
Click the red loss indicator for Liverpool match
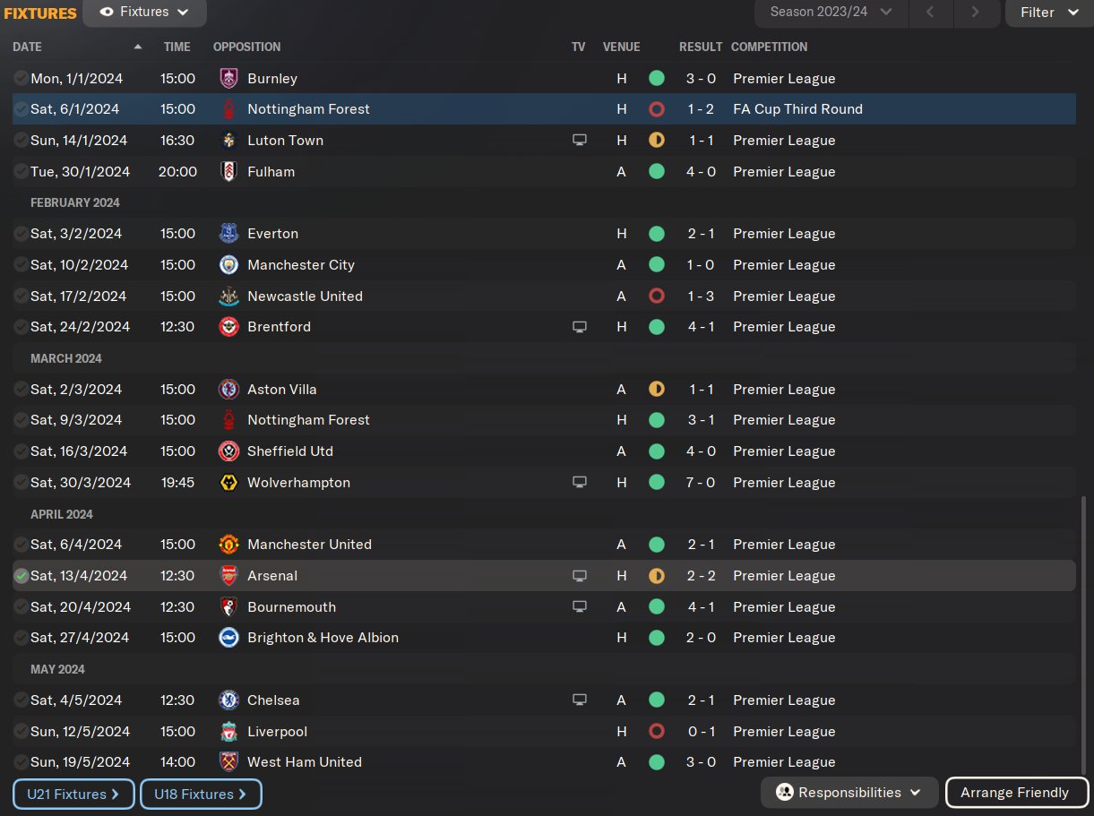coord(657,732)
